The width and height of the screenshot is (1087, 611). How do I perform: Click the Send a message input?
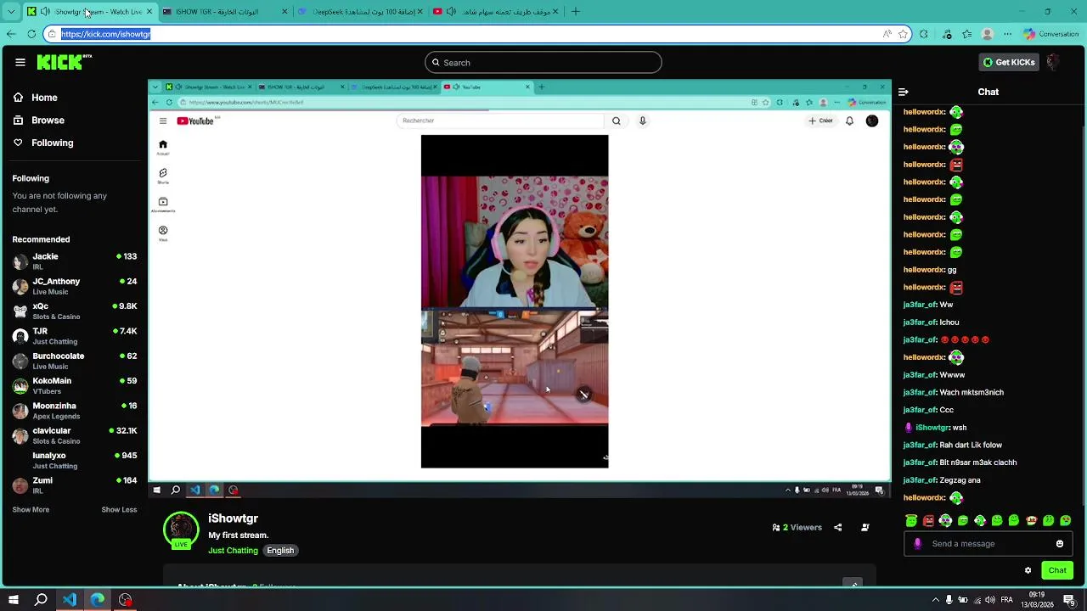[988, 544]
